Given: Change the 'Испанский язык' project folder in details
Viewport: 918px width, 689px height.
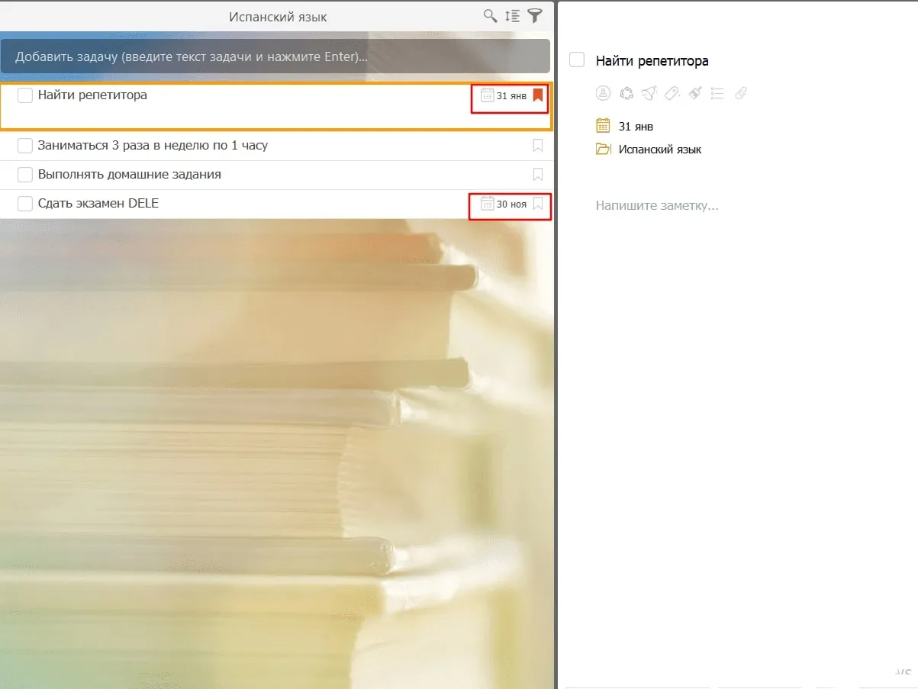Looking at the screenshot, I should click(659, 150).
